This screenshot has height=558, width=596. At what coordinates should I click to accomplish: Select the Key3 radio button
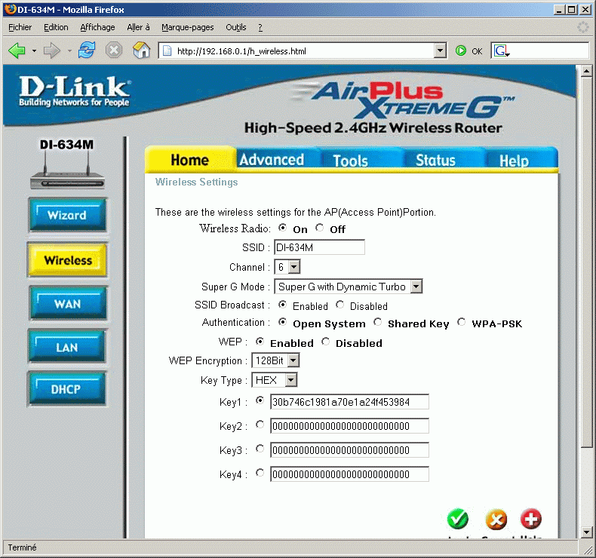(260, 449)
